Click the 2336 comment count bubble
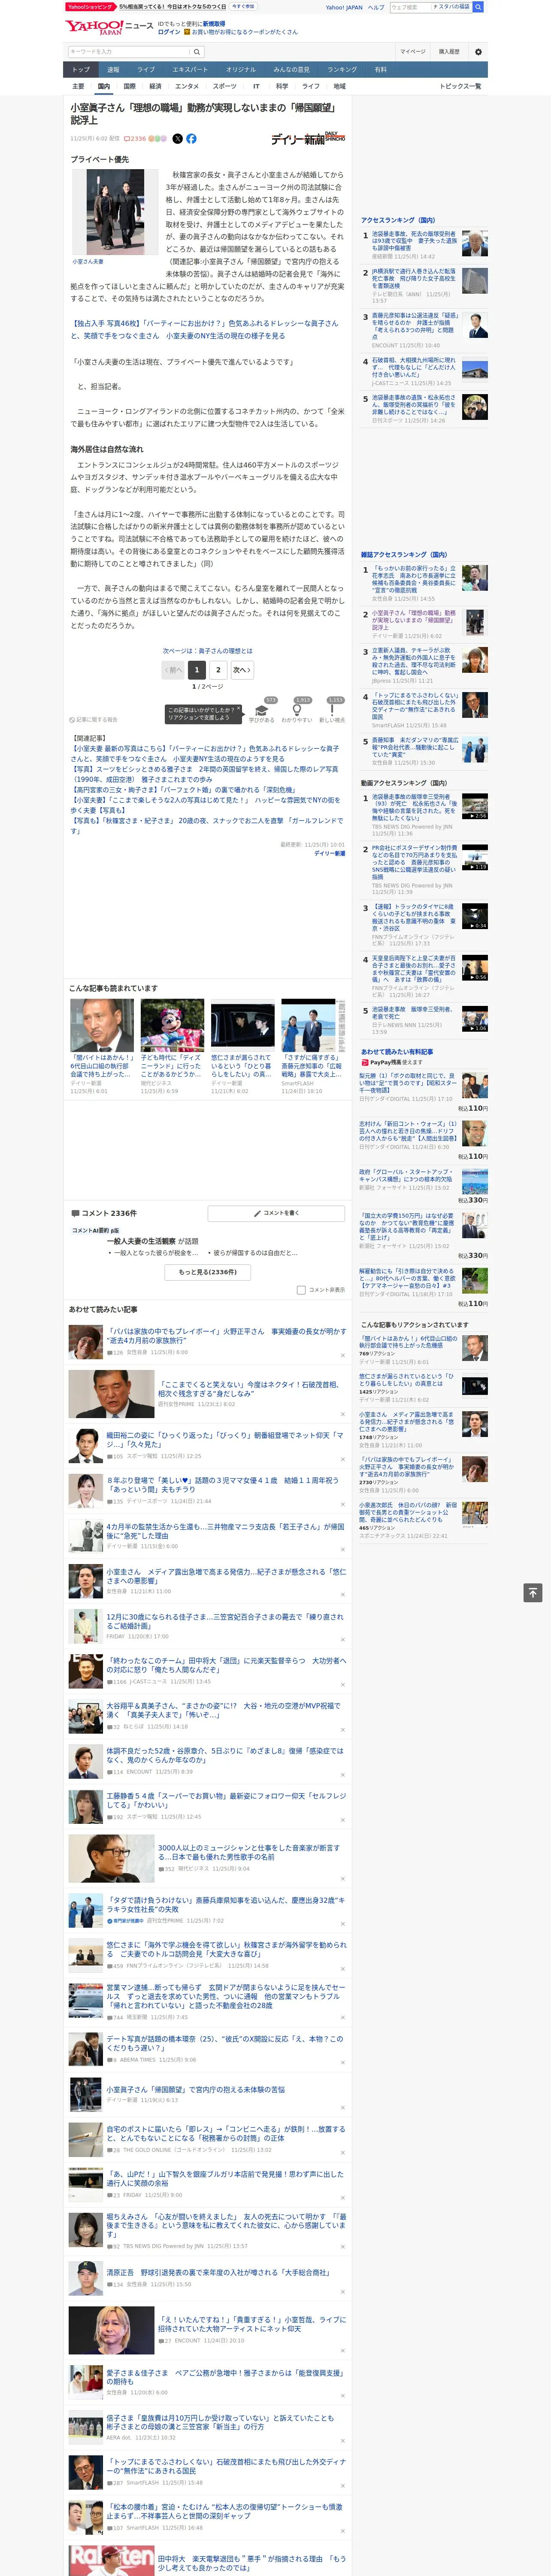This screenshot has width=551, height=2576. pyautogui.click(x=135, y=139)
